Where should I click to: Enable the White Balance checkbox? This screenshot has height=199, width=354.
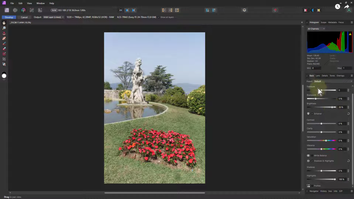312,156
